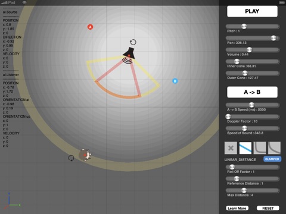The height and width of the screenshot is (214, 286).
Task: Open the Learn More link
Action: point(237,208)
